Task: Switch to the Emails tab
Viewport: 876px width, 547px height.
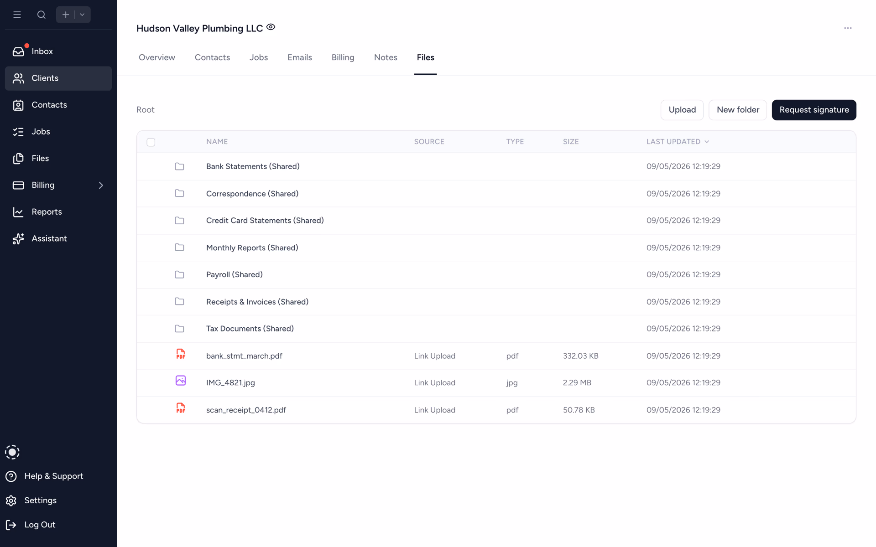Action: (x=300, y=57)
